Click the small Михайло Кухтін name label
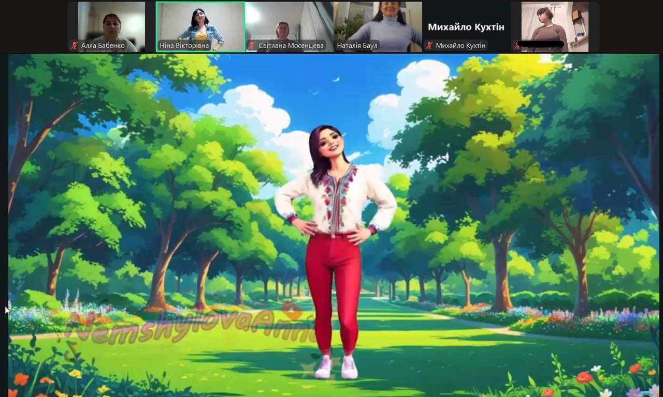663x397 pixels. (460, 45)
